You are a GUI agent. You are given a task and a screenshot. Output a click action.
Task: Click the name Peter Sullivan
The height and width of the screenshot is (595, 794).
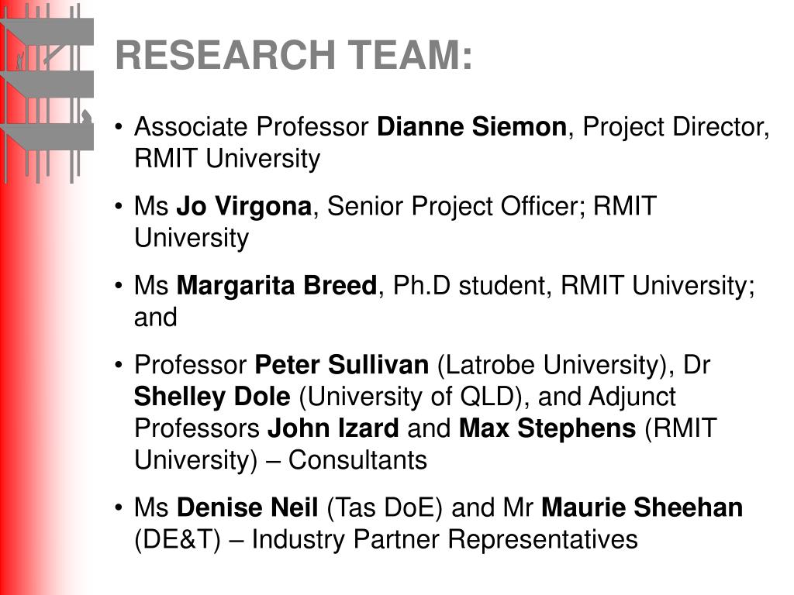pyautogui.click(x=341, y=365)
